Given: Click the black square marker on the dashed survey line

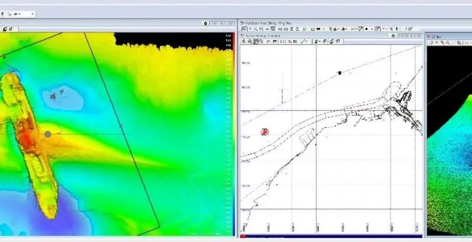Looking at the screenshot, I should click(x=340, y=72).
